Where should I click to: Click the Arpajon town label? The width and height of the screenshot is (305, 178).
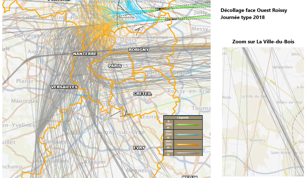click(95, 162)
